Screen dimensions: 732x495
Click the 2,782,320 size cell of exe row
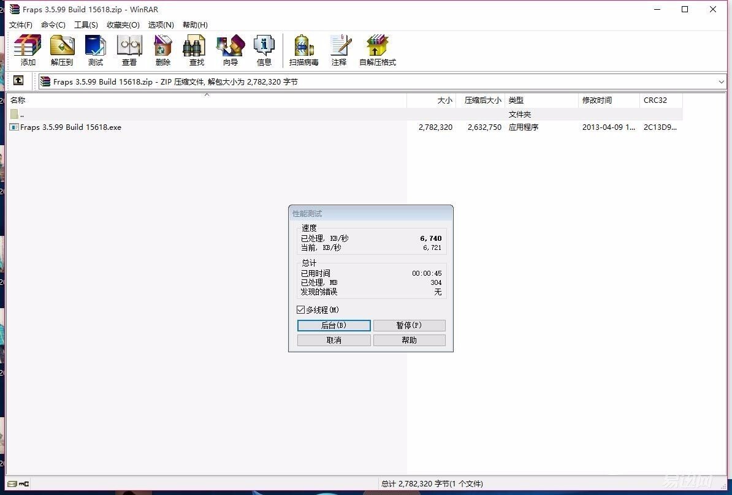435,127
